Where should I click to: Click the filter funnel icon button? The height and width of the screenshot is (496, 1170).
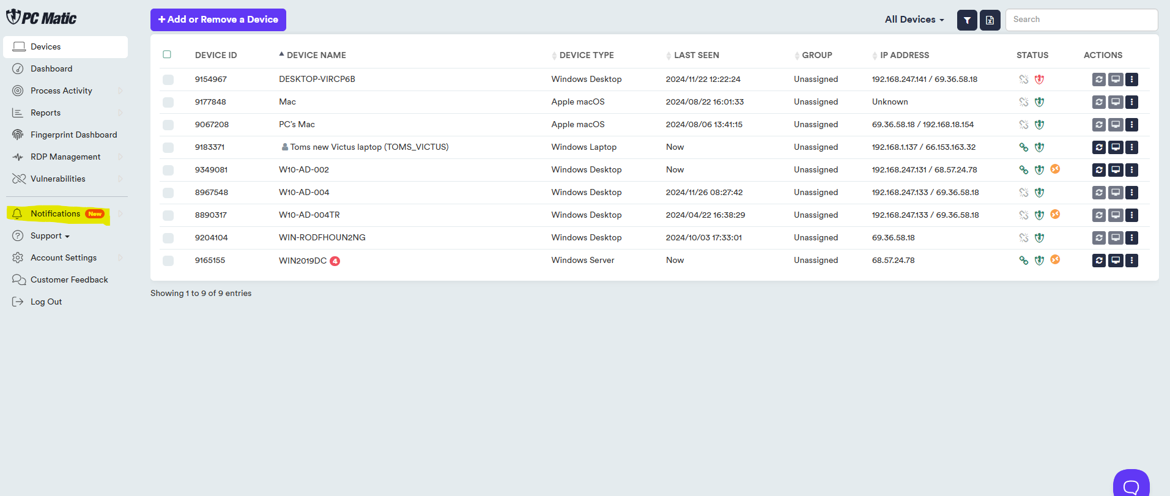[x=966, y=20]
